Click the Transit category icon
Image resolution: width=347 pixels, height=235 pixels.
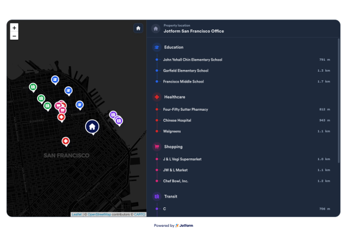[x=157, y=196]
